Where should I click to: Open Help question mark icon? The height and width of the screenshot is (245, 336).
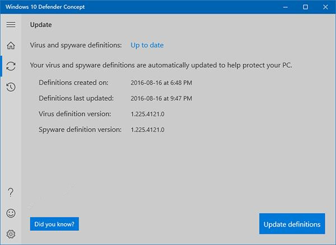(11, 192)
